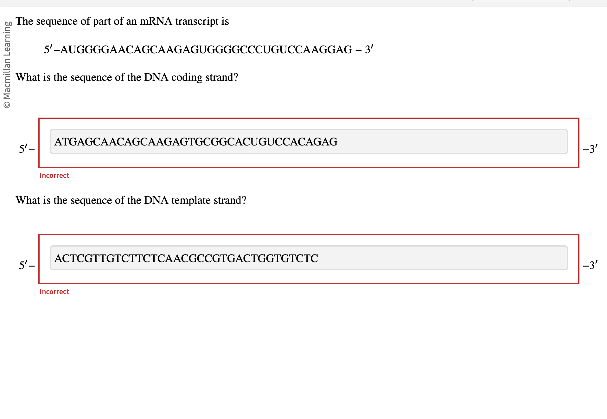Select text inside the ACTCGT answer box

coord(186,258)
